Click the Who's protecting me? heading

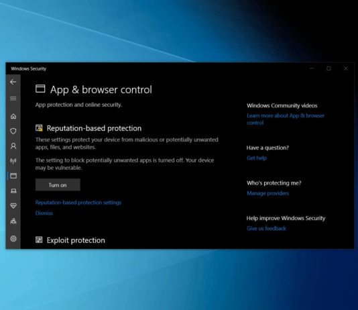(274, 183)
